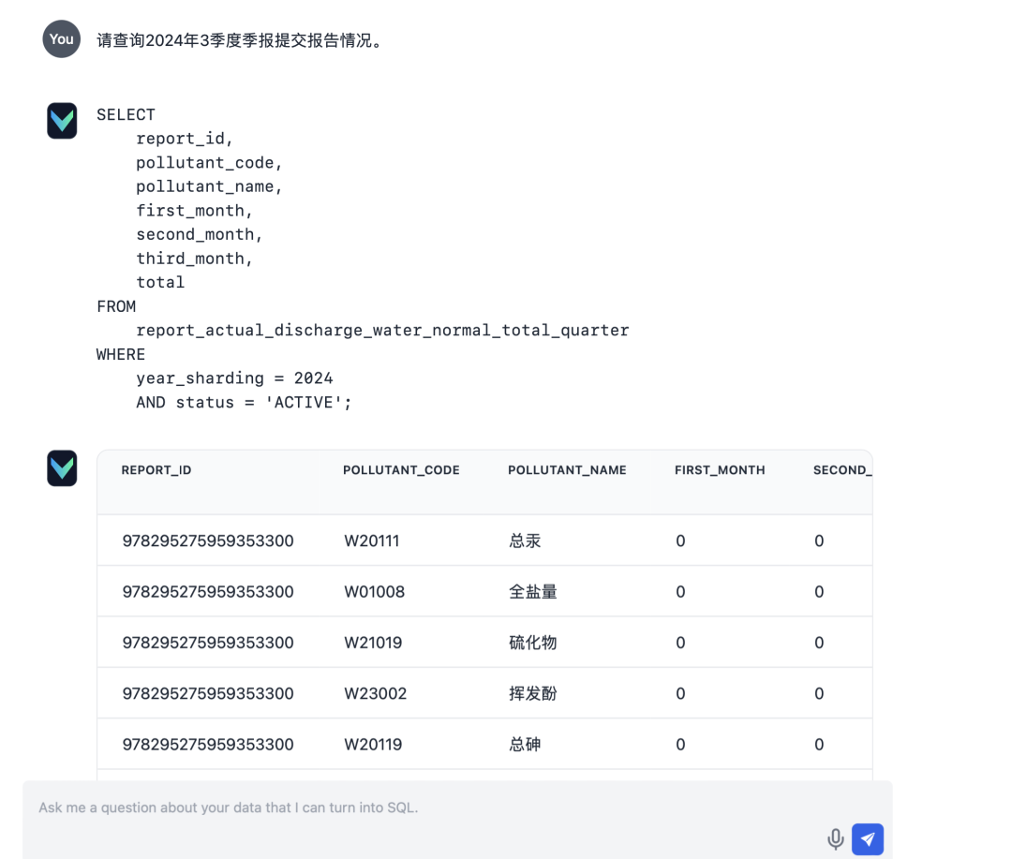This screenshot has height=859, width=1012.
Task: Click the user question text about 2024年3季度
Action: point(242,40)
